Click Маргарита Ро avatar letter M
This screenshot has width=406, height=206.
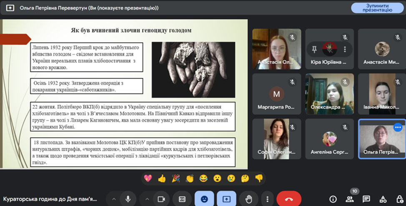pyautogui.click(x=276, y=94)
